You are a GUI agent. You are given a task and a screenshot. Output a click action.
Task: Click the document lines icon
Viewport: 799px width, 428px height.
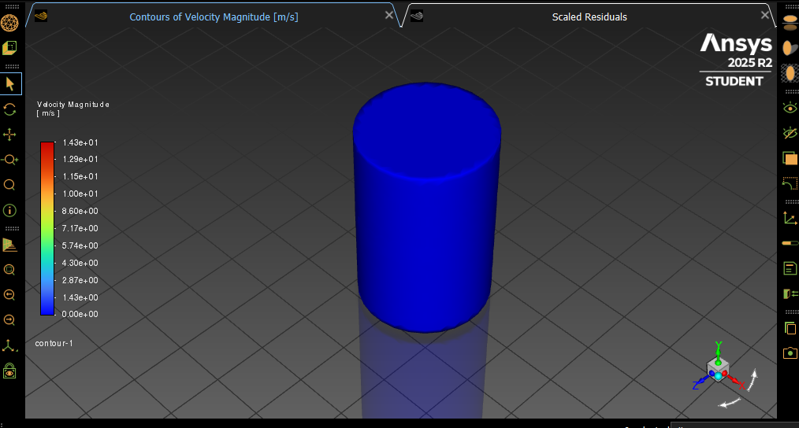tap(790, 269)
